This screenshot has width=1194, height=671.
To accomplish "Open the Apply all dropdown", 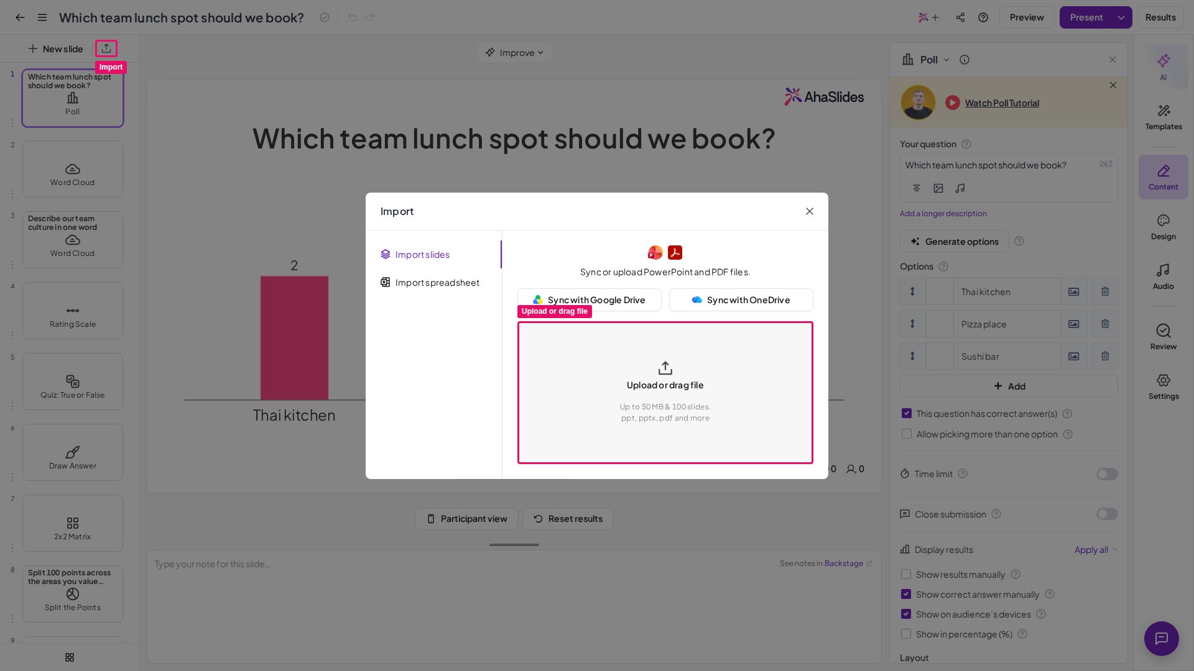I will (x=1096, y=550).
